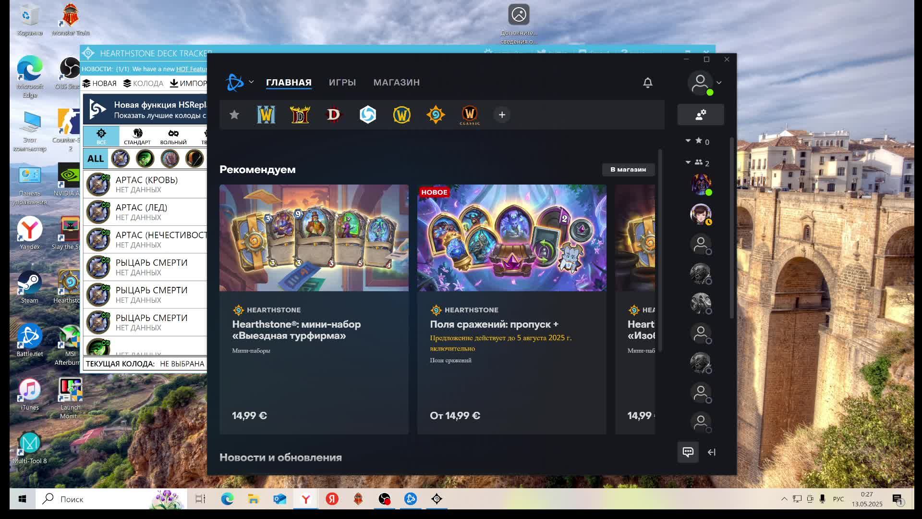Click НОВАЯ in Hearthstone Deck Tracker
922x519 pixels.
point(100,84)
